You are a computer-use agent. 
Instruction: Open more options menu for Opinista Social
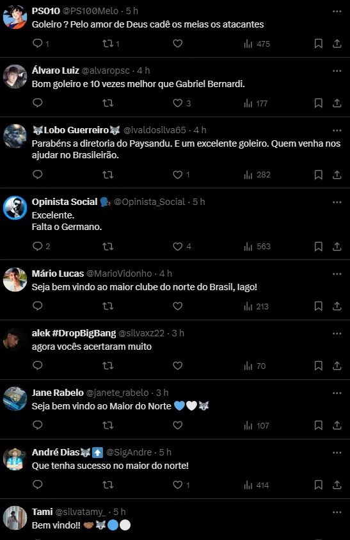click(337, 202)
